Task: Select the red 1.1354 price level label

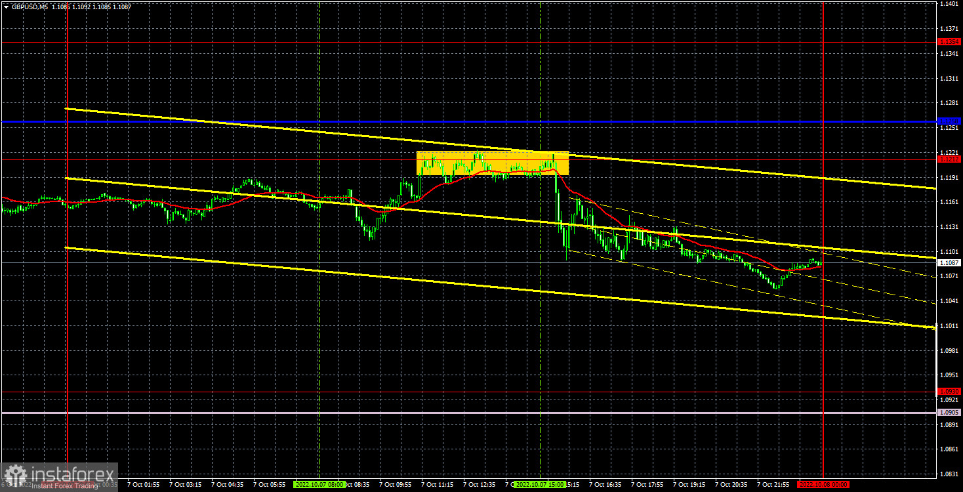Action: [949, 41]
